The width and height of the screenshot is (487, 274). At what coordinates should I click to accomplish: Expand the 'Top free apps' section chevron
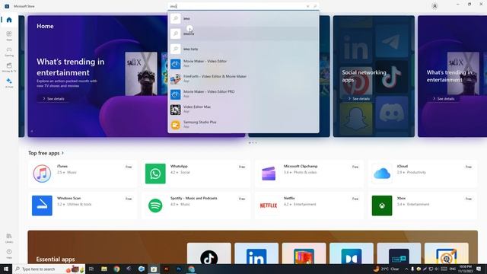[62, 153]
